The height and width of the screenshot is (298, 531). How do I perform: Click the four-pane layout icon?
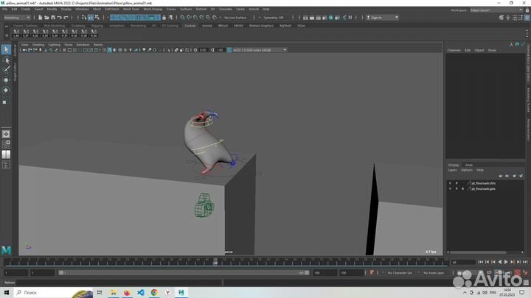tap(6, 144)
